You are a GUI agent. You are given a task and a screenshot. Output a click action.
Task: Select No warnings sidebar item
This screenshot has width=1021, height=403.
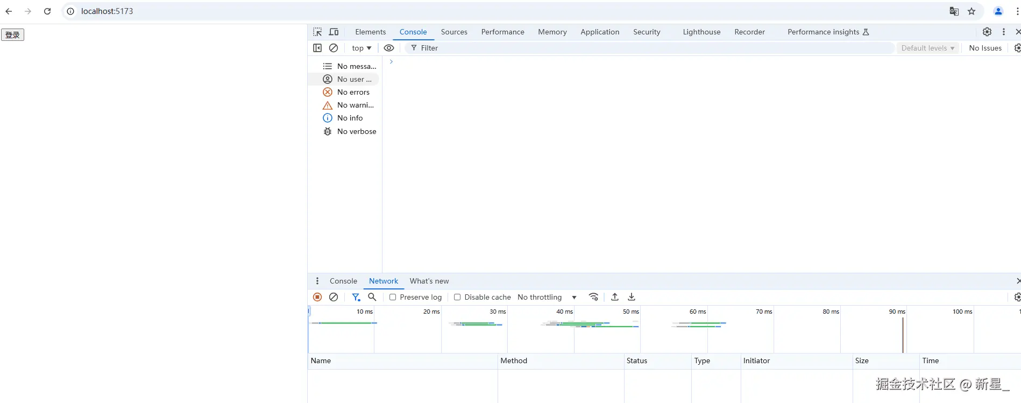[x=345, y=105]
